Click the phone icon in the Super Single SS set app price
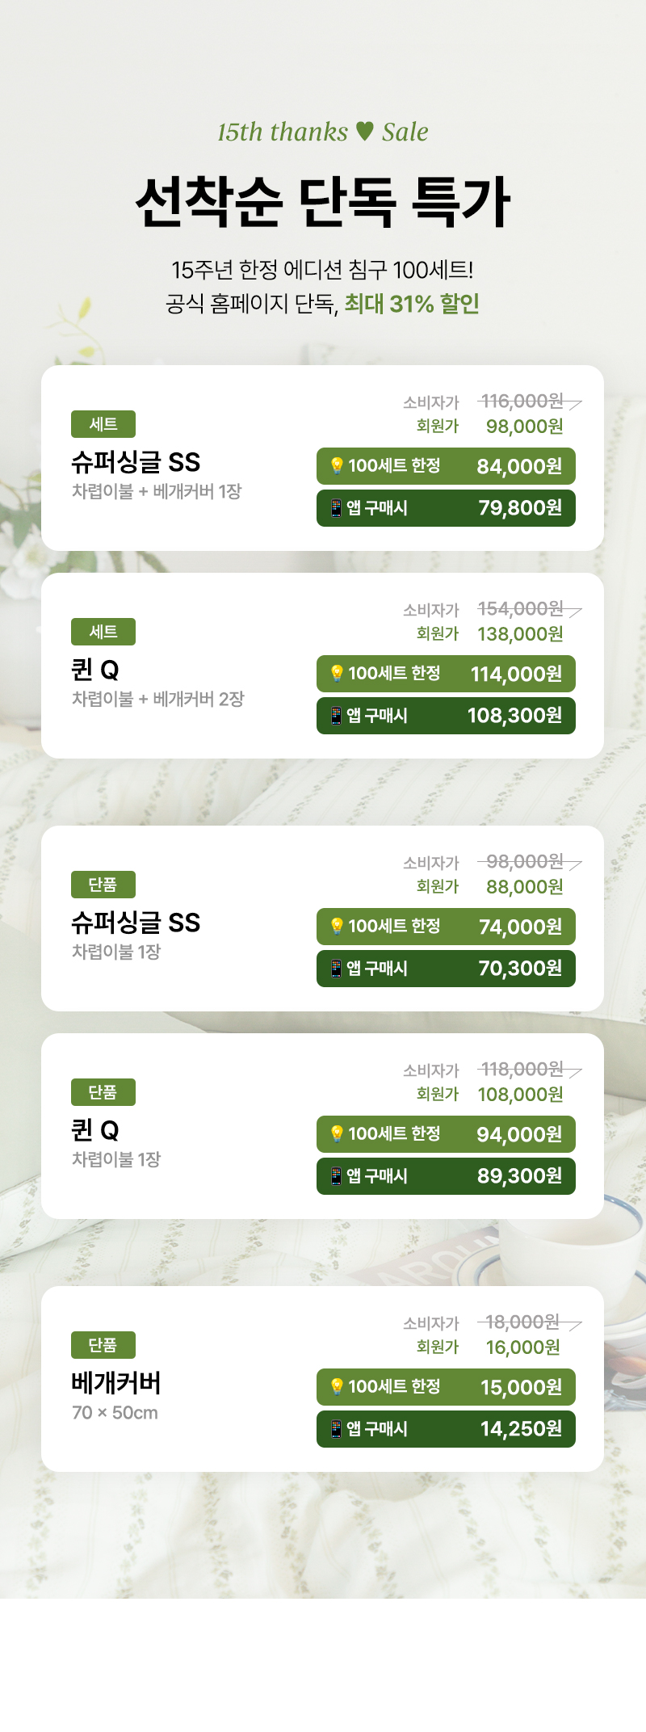Screen dimensions: 646x1732 pyautogui.click(x=336, y=508)
